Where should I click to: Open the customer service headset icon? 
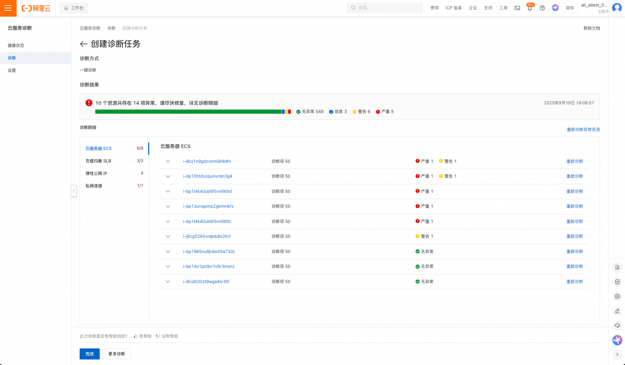617,325
